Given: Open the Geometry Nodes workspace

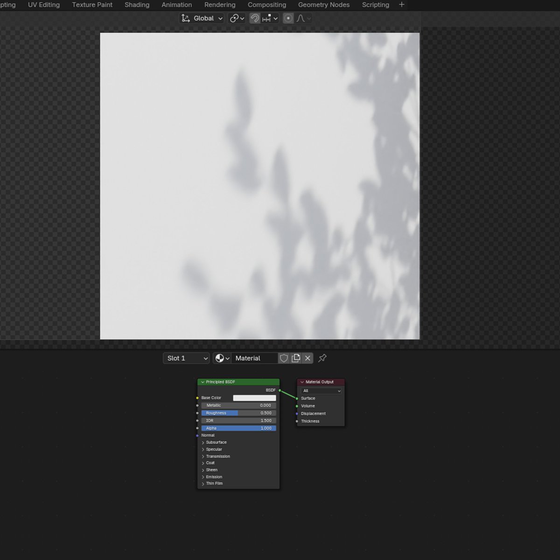Looking at the screenshot, I should [x=324, y=5].
